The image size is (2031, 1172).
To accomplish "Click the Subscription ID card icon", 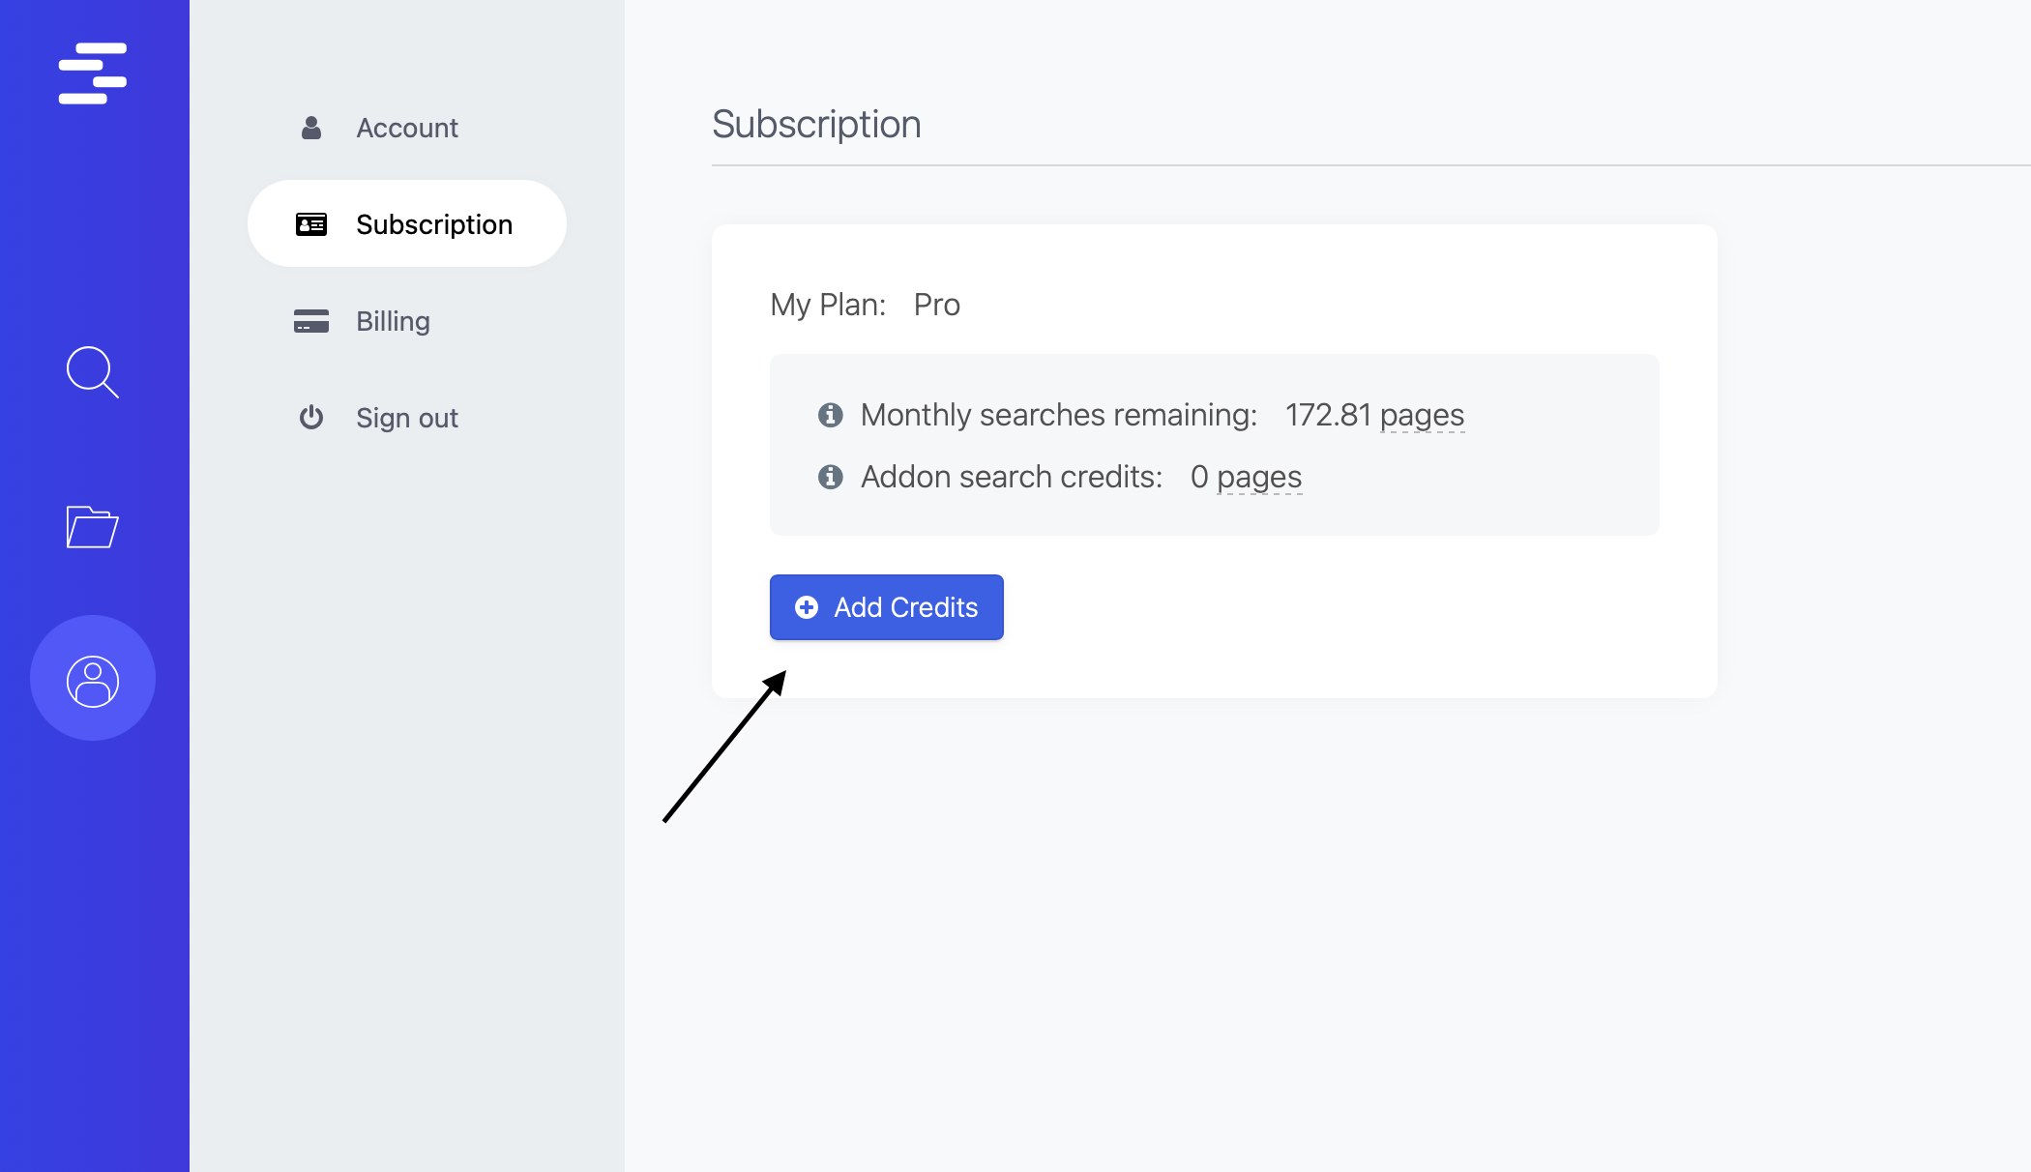I will 310,224.
